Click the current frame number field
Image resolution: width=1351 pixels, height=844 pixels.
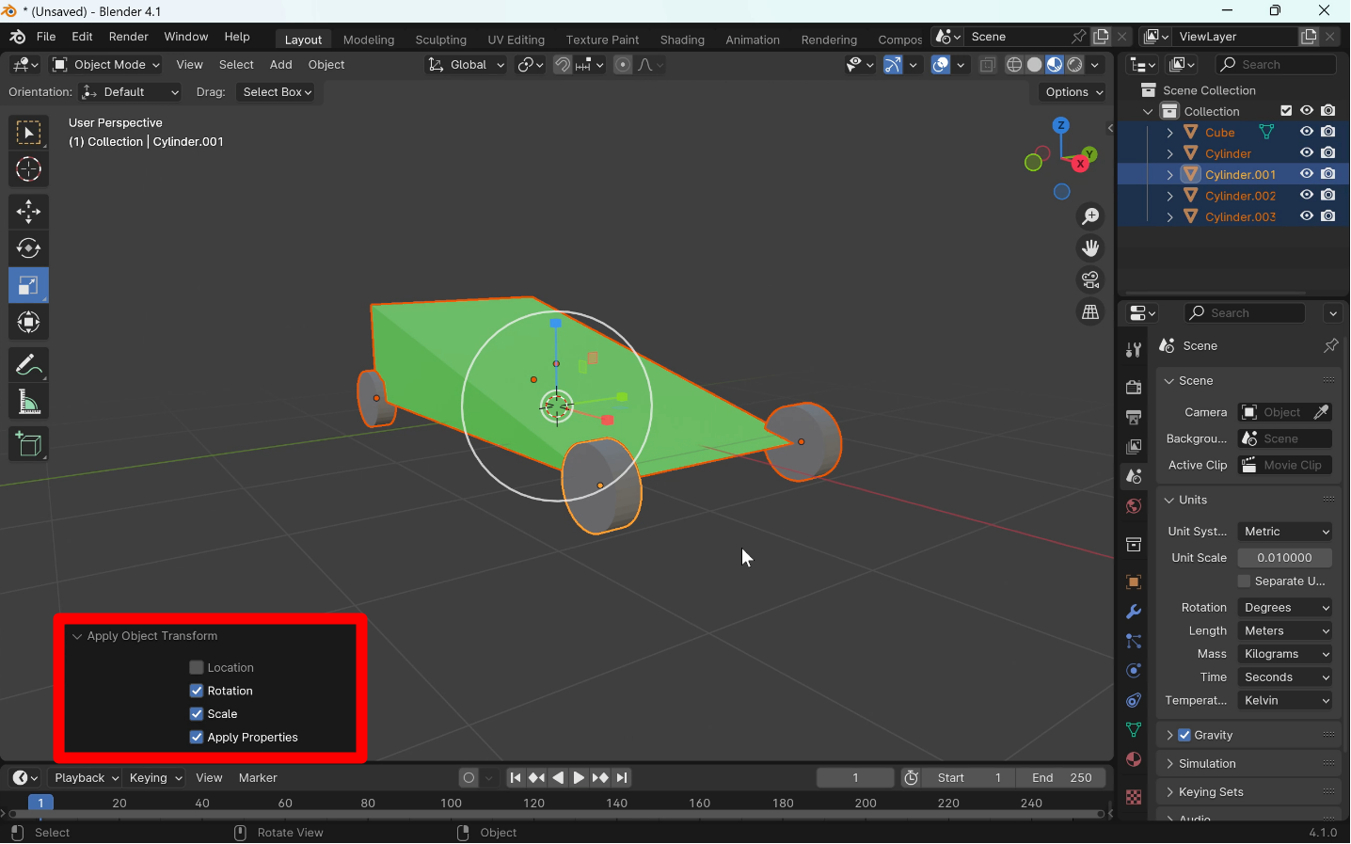point(855,778)
